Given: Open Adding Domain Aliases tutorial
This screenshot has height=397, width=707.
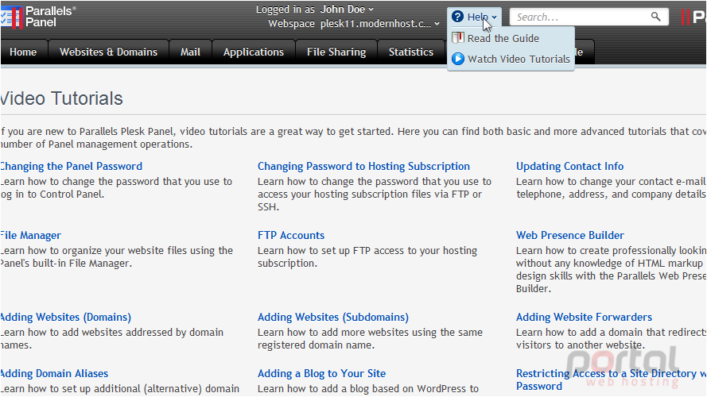Looking at the screenshot, I should click(53, 373).
